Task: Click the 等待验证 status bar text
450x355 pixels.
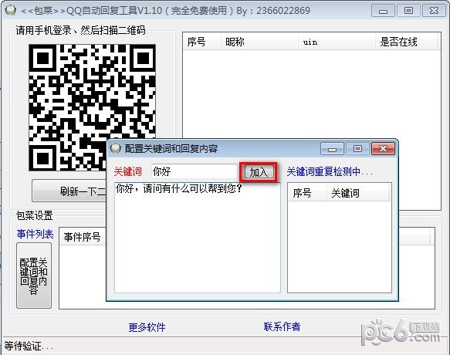Action: click(29, 346)
